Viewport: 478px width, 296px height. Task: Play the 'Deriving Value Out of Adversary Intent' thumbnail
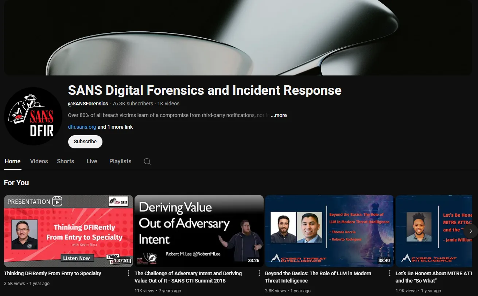click(199, 231)
